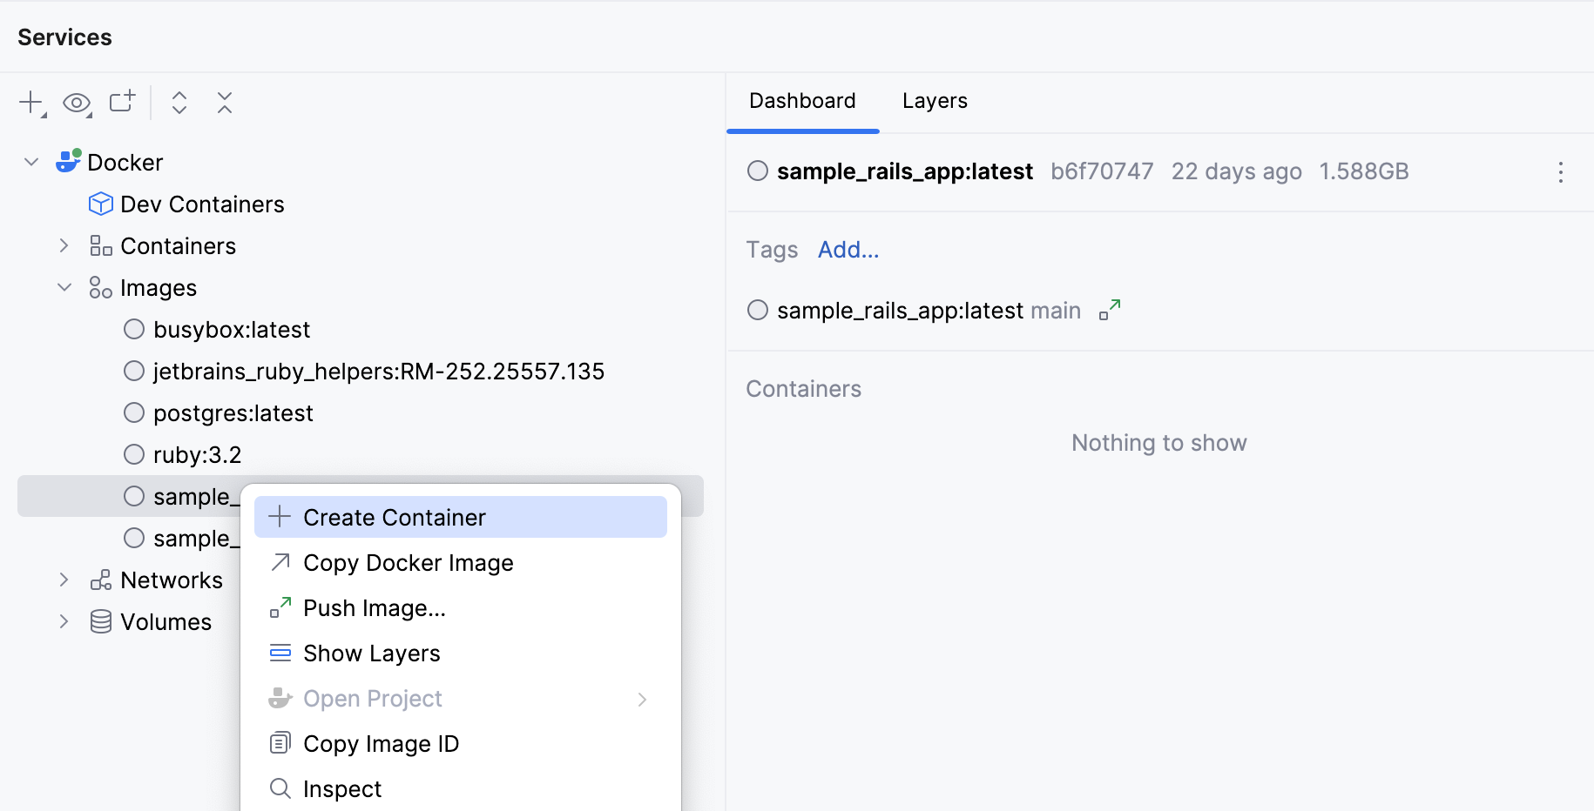The height and width of the screenshot is (811, 1594).
Task: Select the circle next to ruby:3.2
Action: point(134,453)
